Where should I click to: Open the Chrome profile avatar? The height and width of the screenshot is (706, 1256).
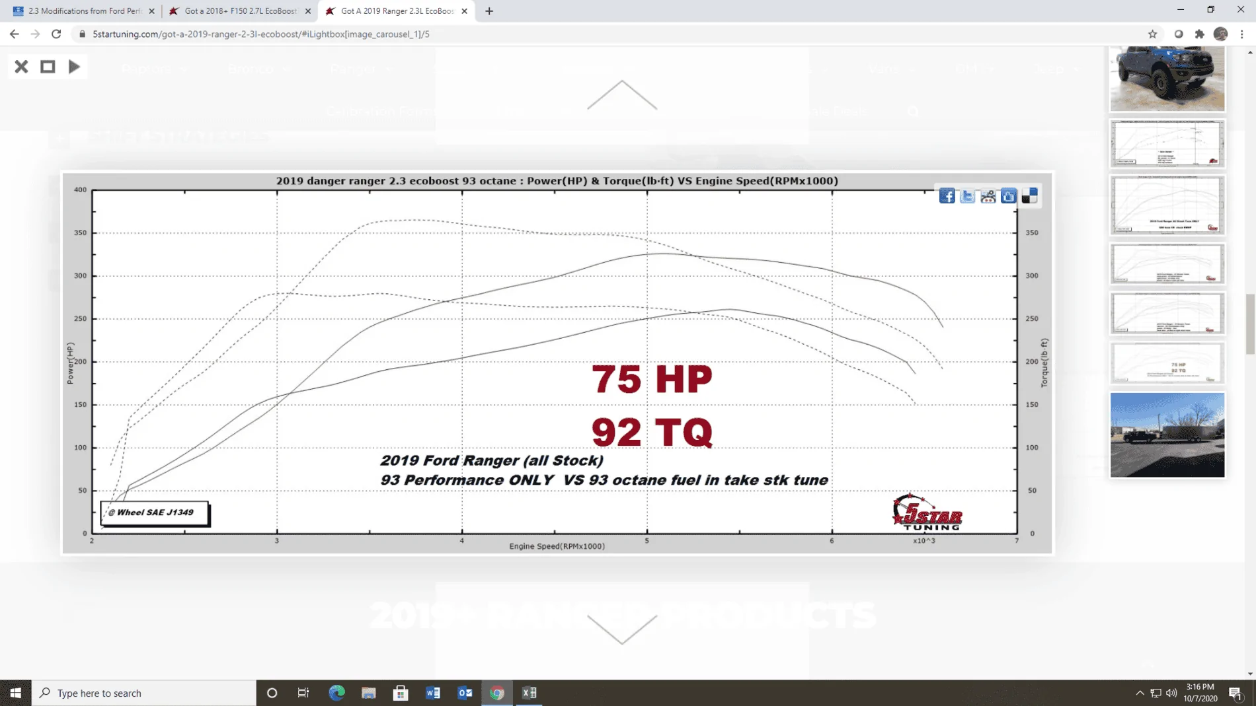(x=1220, y=34)
